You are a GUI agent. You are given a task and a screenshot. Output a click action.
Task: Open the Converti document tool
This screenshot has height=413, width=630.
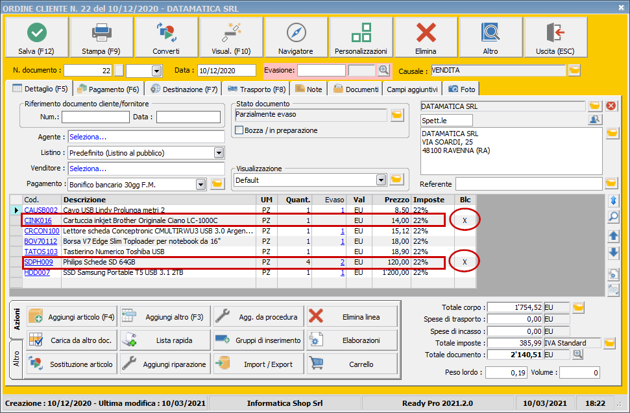click(166, 37)
